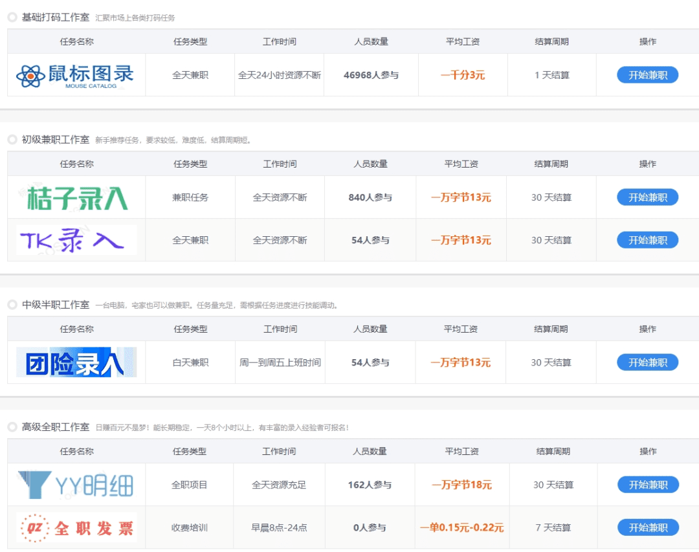The width and height of the screenshot is (699, 552).
Task: Click the 早晨8点-24点 work time cell
Action: (279, 528)
